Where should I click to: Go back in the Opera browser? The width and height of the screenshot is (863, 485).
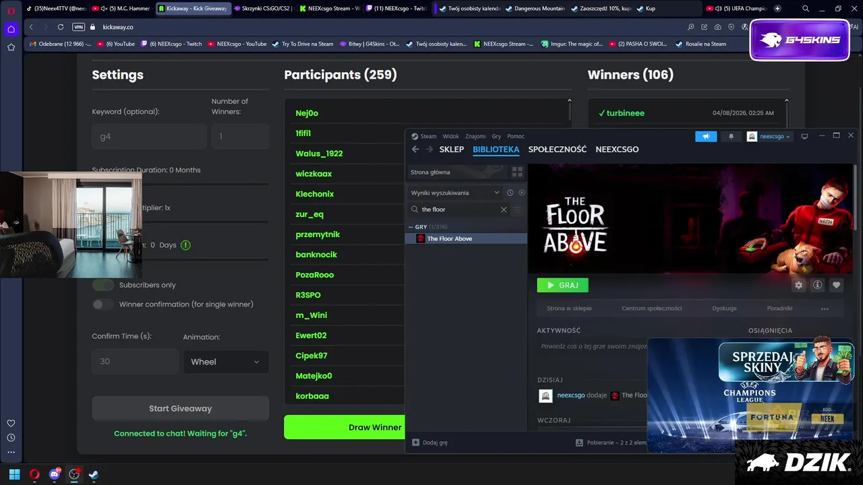coord(31,27)
